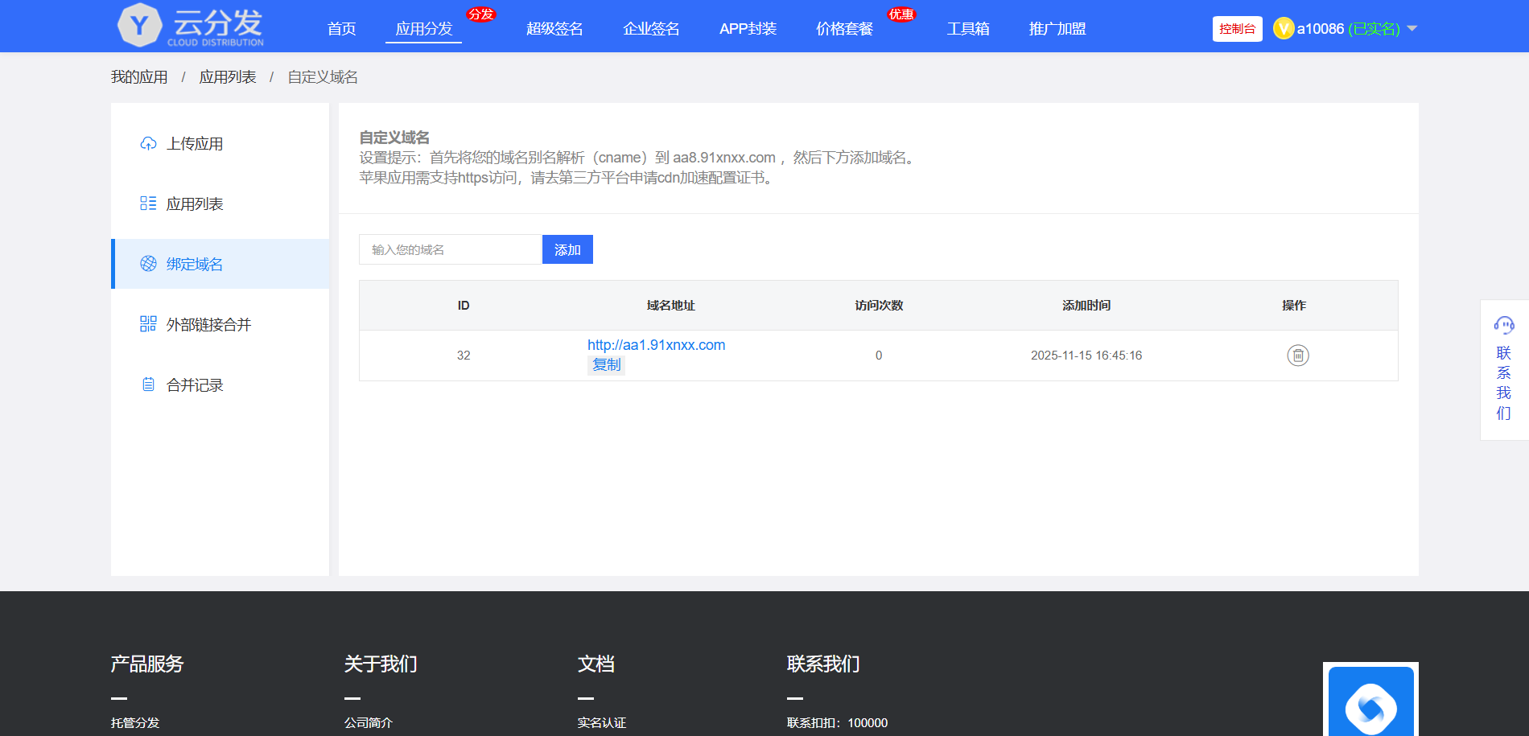The image size is (1529, 736).
Task: Open the http://aa1.91xnxx.com link
Action: point(656,345)
